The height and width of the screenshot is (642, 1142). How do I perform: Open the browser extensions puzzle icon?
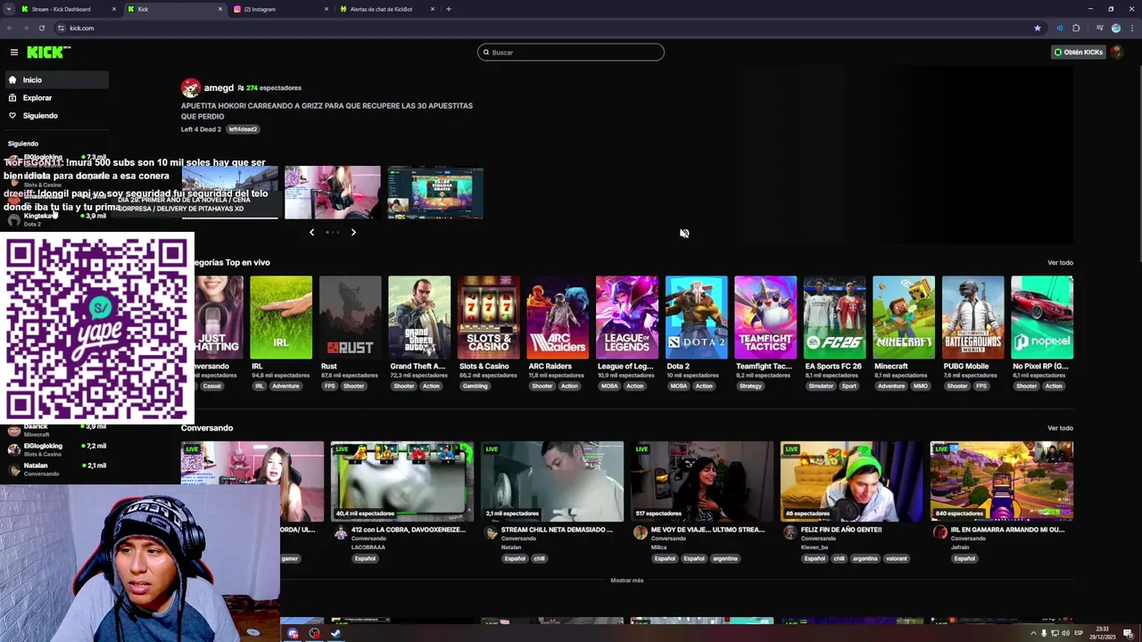click(x=1076, y=28)
